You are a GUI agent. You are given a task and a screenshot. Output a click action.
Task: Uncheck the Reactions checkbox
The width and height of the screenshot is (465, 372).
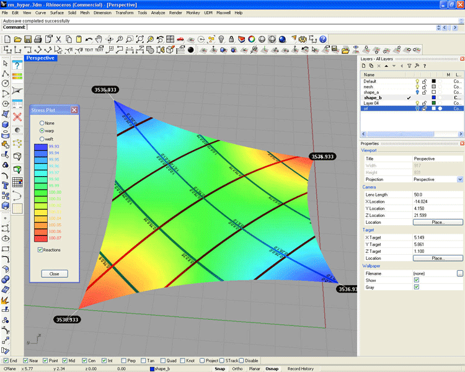click(x=40, y=250)
